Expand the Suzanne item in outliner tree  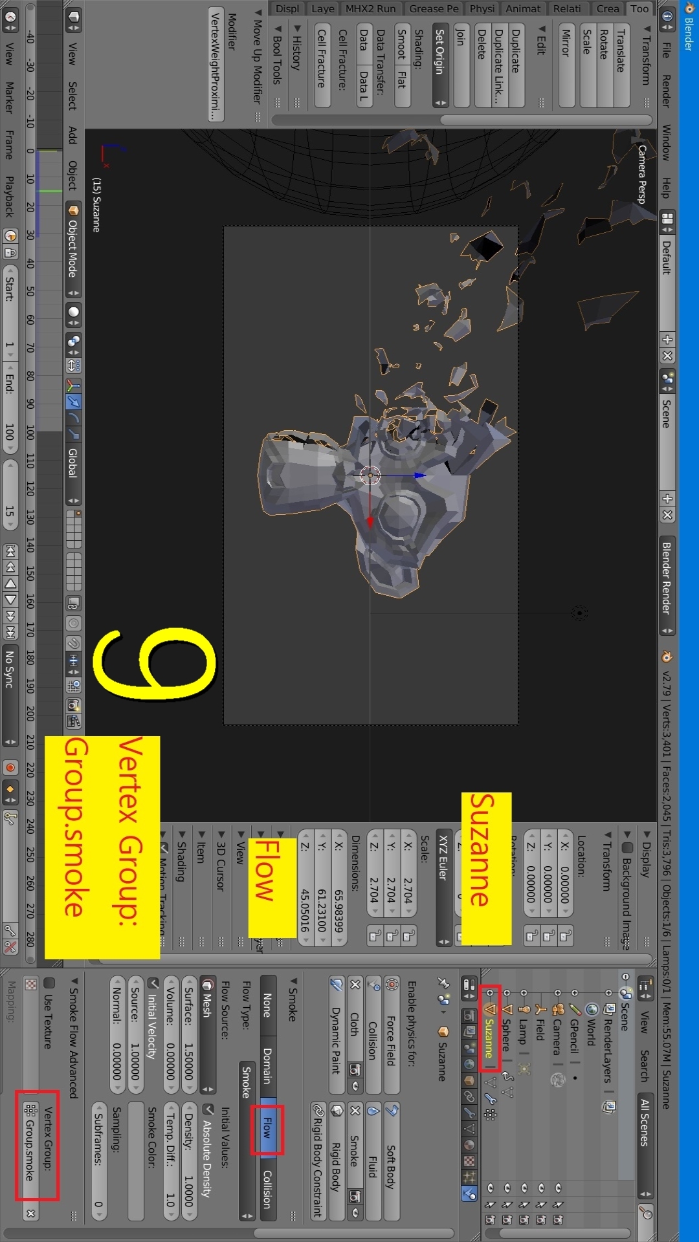[490, 992]
